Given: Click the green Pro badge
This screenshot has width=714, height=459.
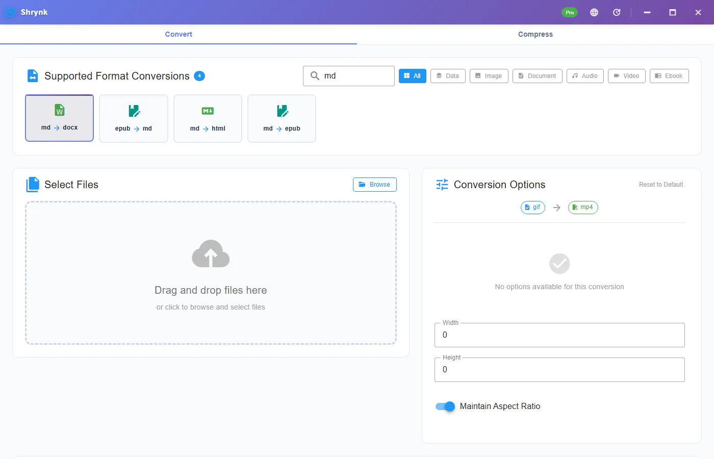Looking at the screenshot, I should [570, 12].
